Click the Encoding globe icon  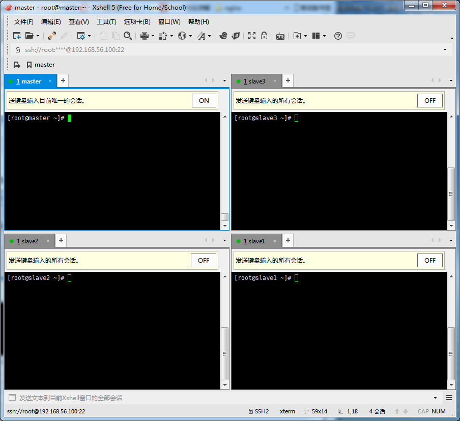tap(182, 36)
